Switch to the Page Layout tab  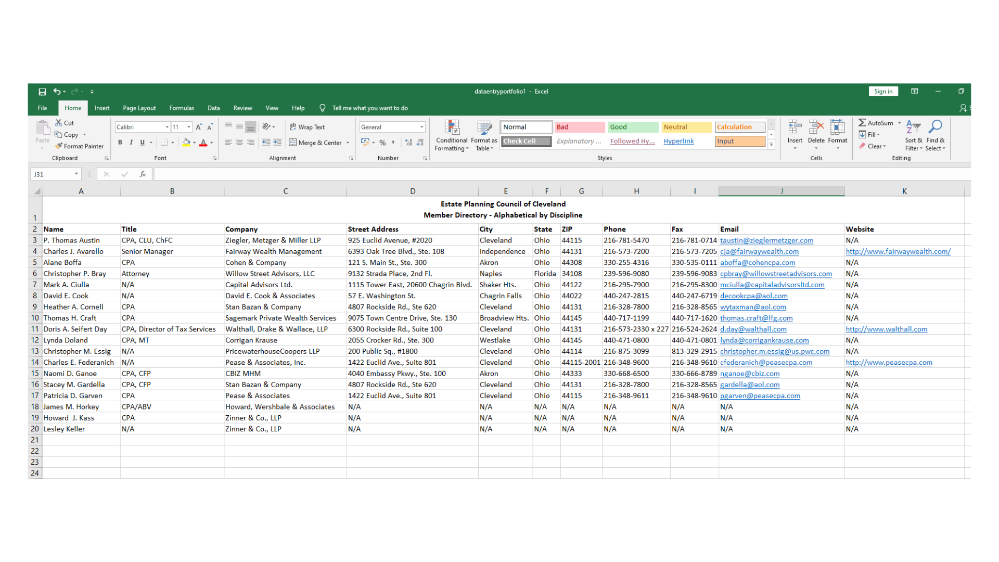click(139, 108)
